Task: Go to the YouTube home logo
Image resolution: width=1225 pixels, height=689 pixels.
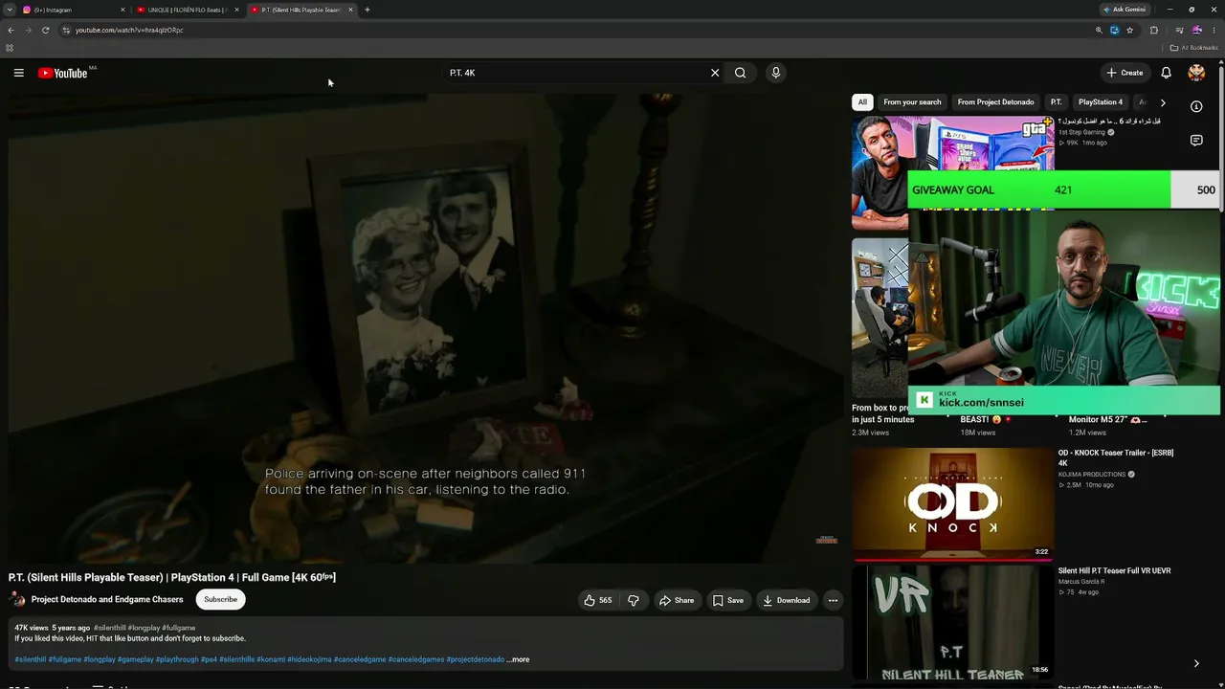Action: click(62, 73)
